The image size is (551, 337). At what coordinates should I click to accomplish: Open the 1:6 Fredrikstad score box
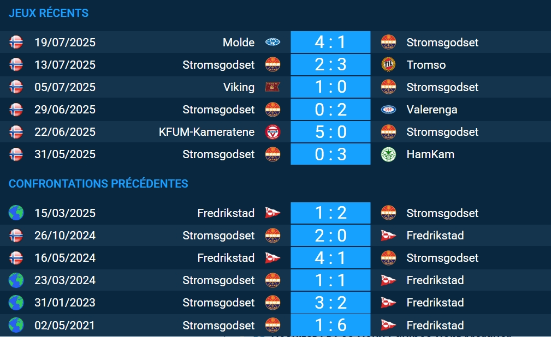330,325
